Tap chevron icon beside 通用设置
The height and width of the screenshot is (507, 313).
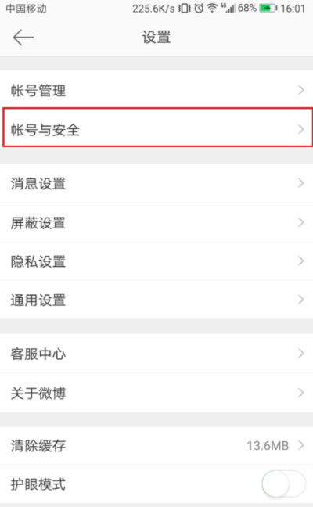coord(301,300)
